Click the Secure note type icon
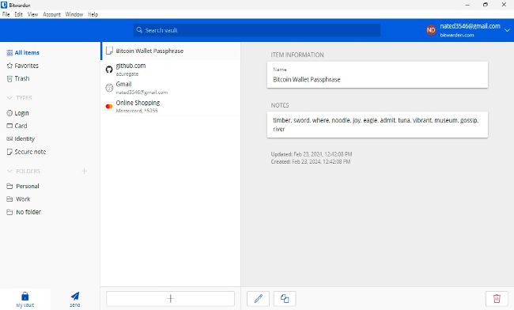The image size is (514, 310). click(9, 152)
